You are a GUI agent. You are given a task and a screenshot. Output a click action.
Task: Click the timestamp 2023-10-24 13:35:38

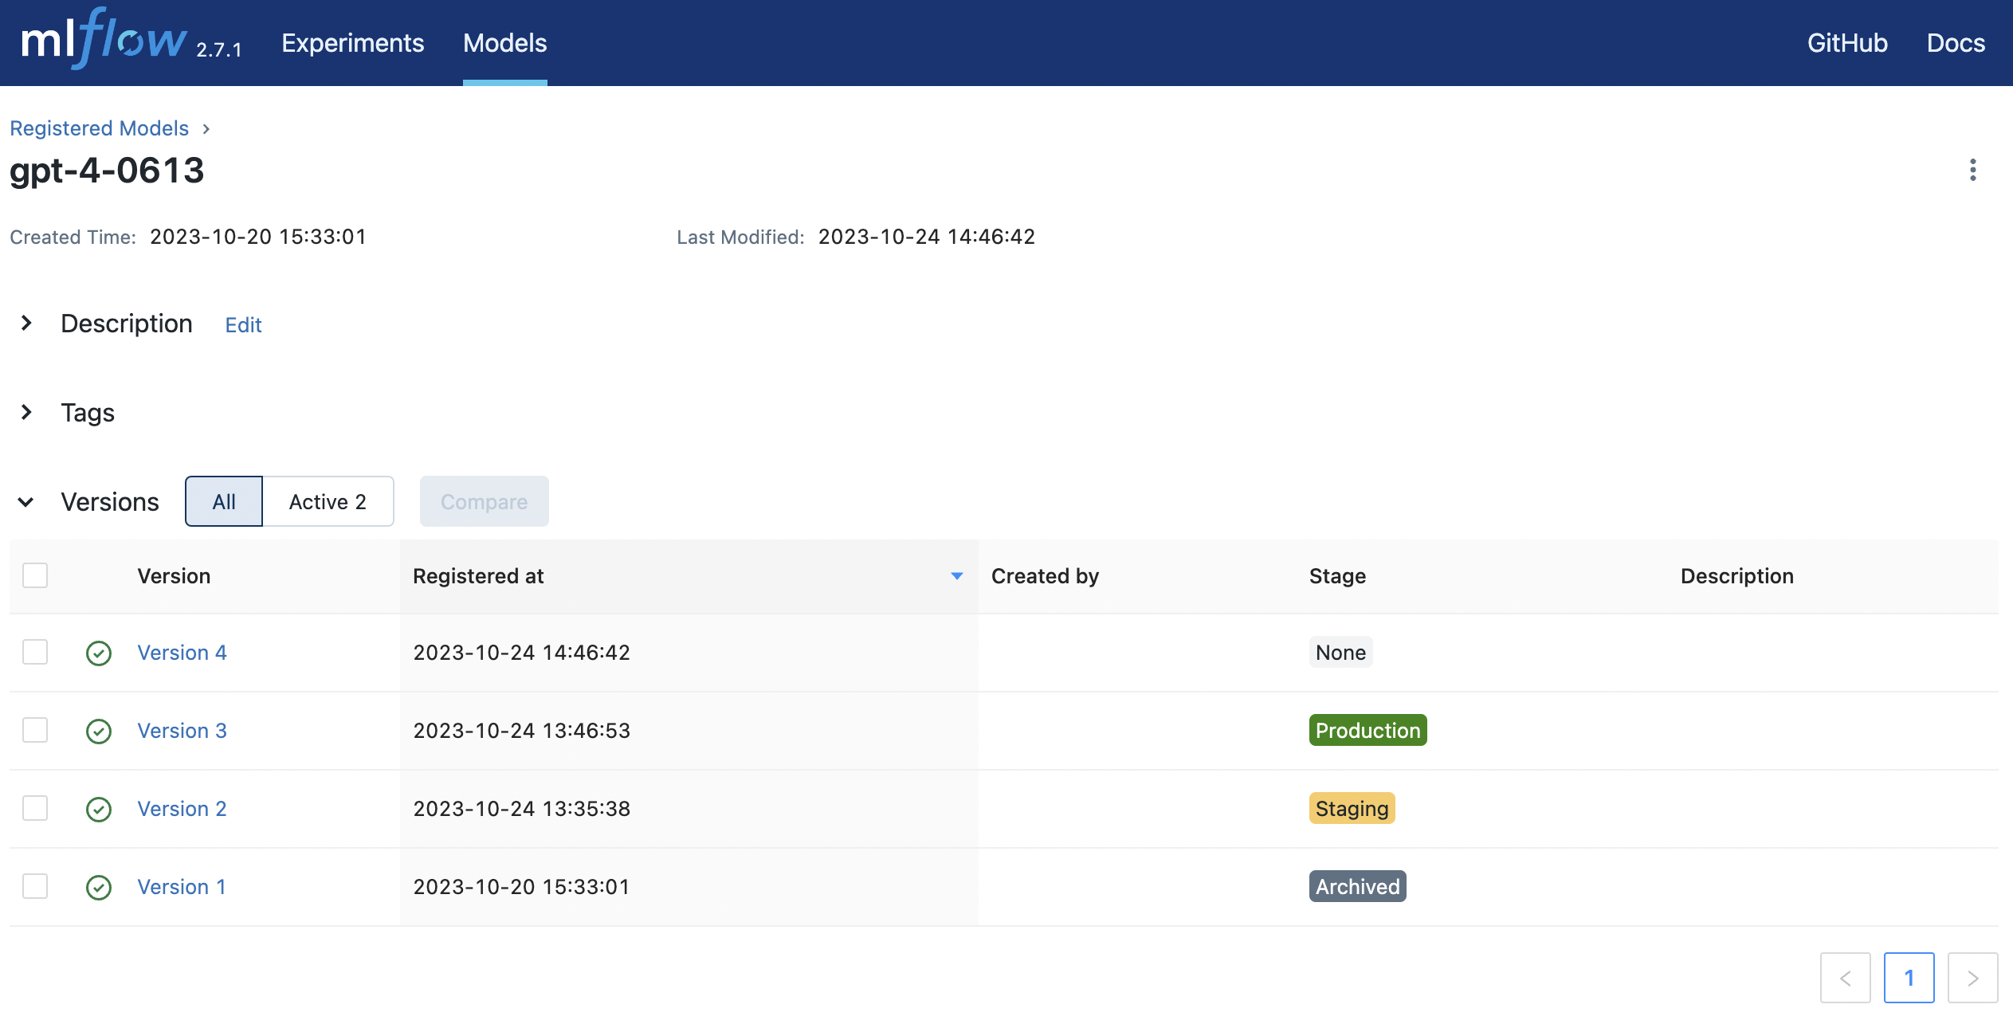pyautogui.click(x=522, y=809)
